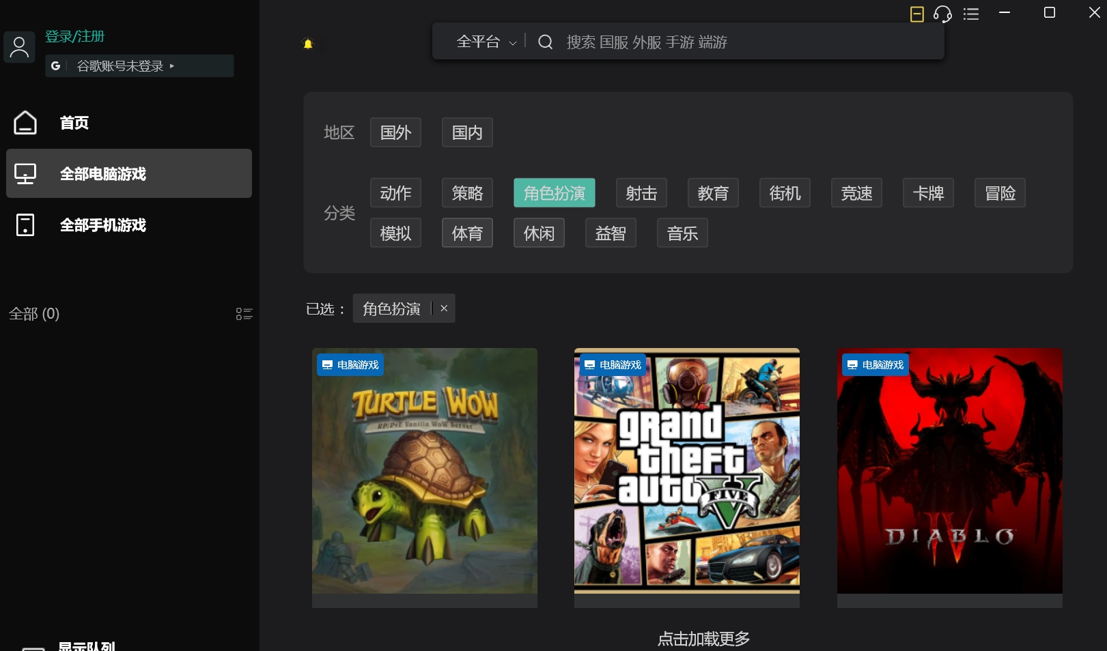Filter by 射击 category
The width and height of the screenshot is (1107, 651).
point(641,193)
